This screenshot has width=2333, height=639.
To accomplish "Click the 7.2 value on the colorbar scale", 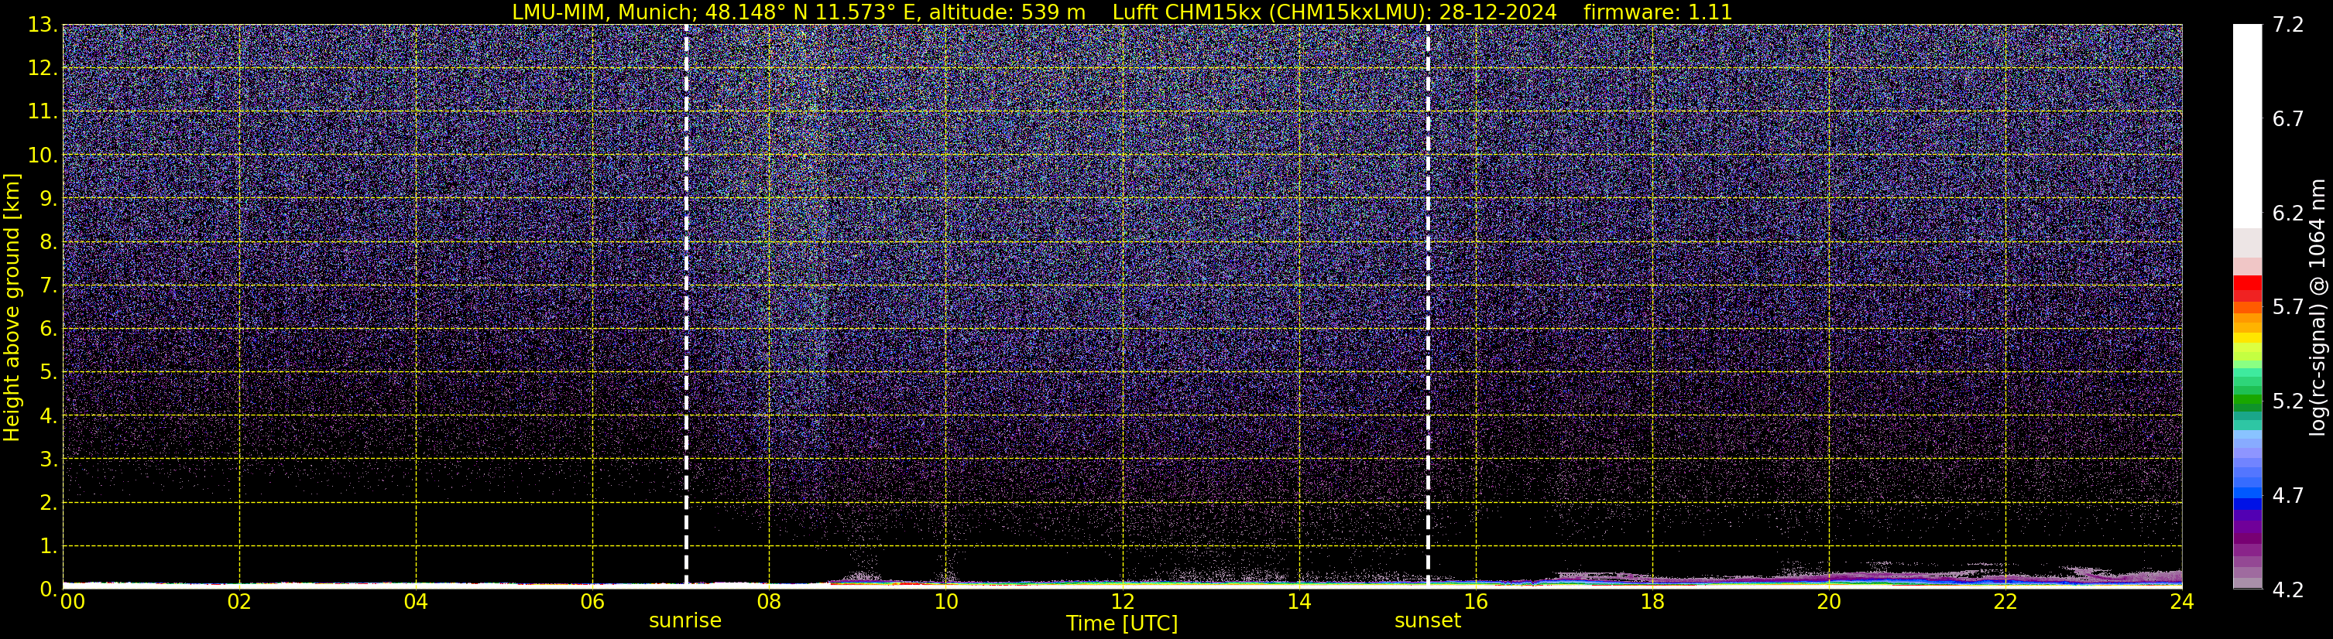I will coord(2288,25).
